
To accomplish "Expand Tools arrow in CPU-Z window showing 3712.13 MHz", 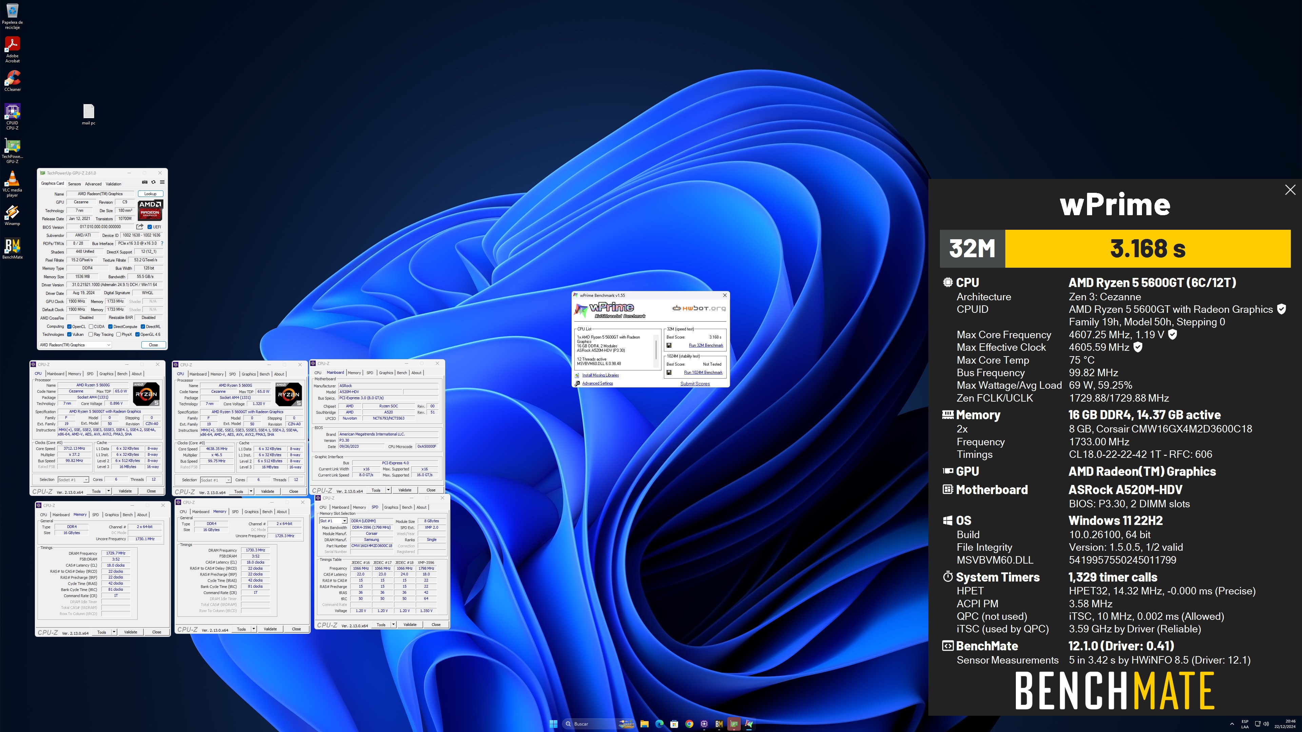I will 108,491.
